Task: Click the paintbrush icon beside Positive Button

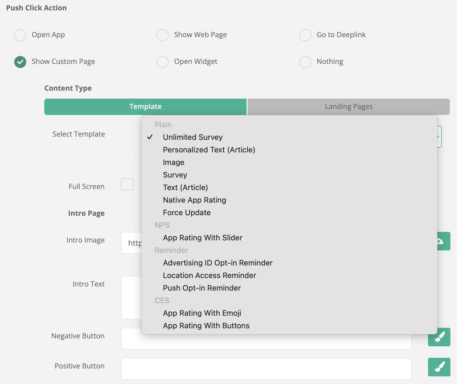Action: point(439,367)
